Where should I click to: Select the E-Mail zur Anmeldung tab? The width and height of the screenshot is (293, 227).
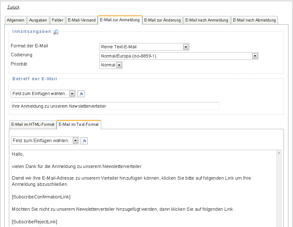pyautogui.click(x=120, y=20)
